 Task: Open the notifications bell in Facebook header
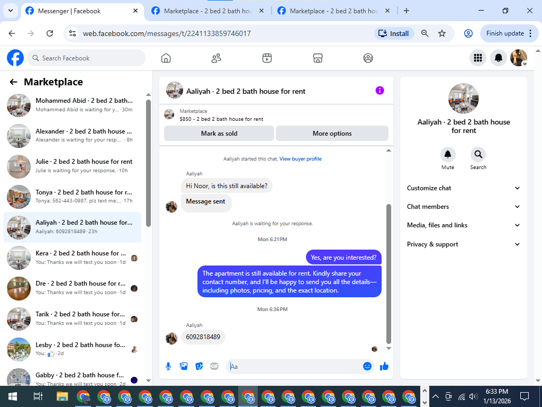coord(499,58)
